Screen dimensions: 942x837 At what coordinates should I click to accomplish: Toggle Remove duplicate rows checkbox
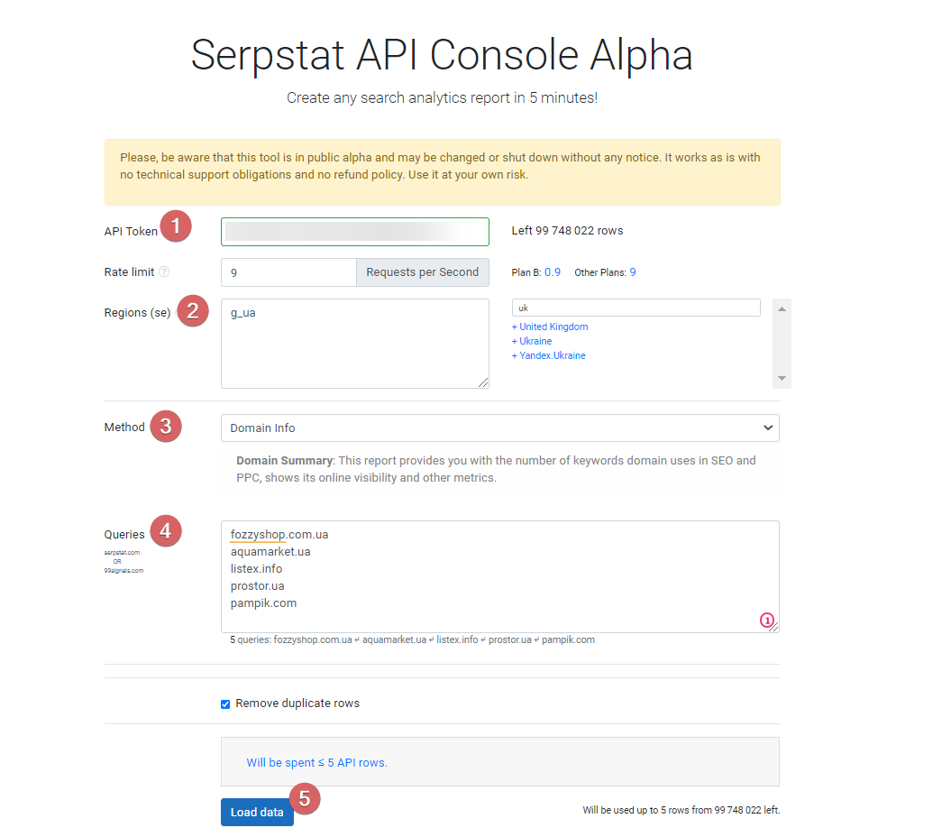pyautogui.click(x=225, y=704)
